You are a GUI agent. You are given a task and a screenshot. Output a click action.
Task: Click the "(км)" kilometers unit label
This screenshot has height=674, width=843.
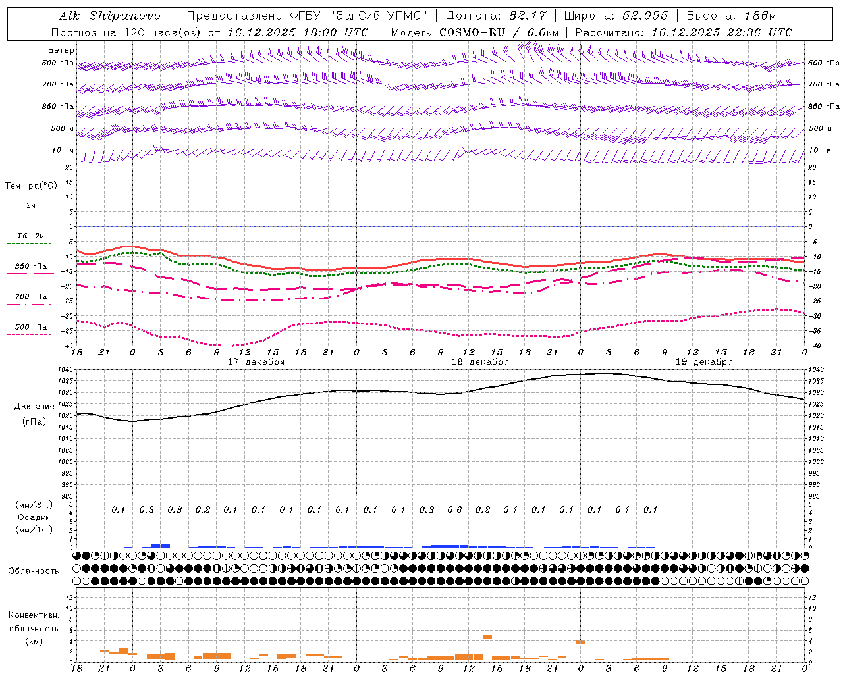(34, 641)
